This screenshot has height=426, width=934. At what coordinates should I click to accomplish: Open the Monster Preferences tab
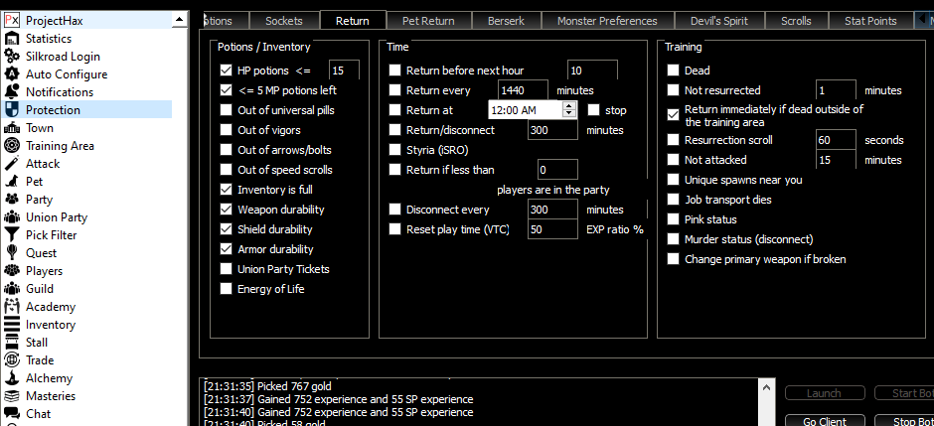tap(606, 21)
